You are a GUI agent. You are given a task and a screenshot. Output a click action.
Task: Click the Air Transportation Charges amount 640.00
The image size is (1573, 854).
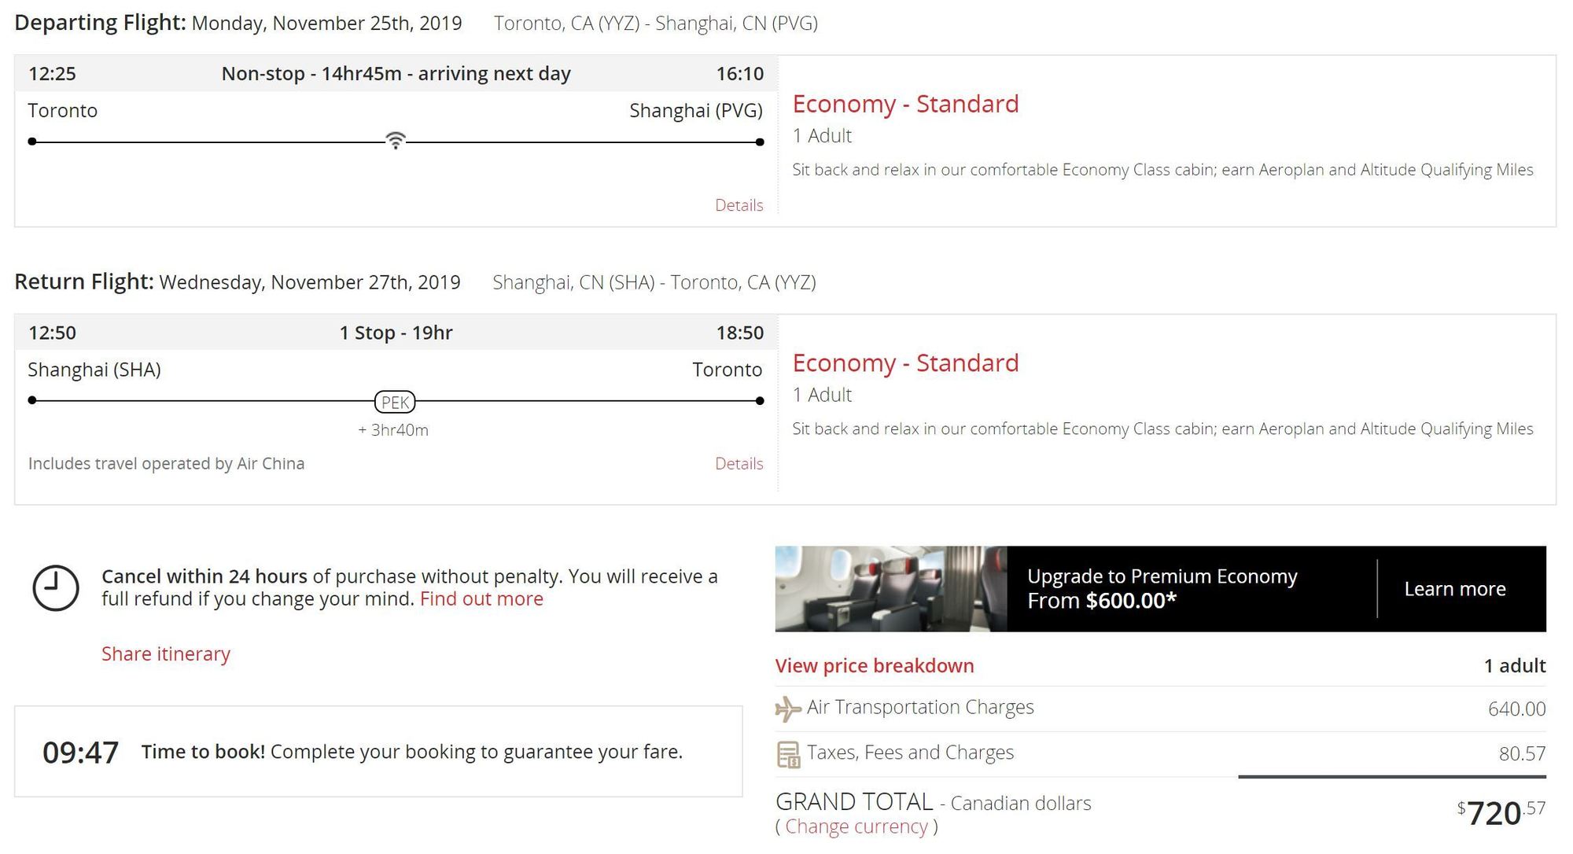[x=1516, y=709]
